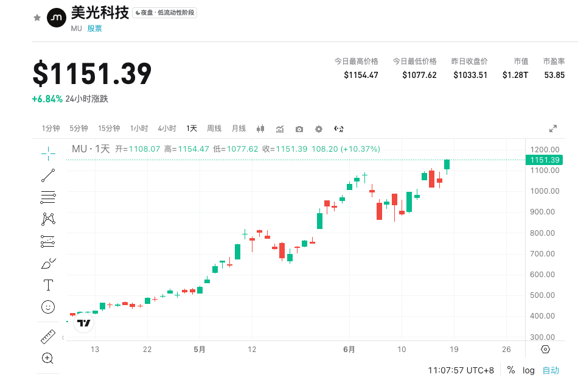Collapse the drawing toolbar arrow
578x391 pixels.
(x=63, y=337)
